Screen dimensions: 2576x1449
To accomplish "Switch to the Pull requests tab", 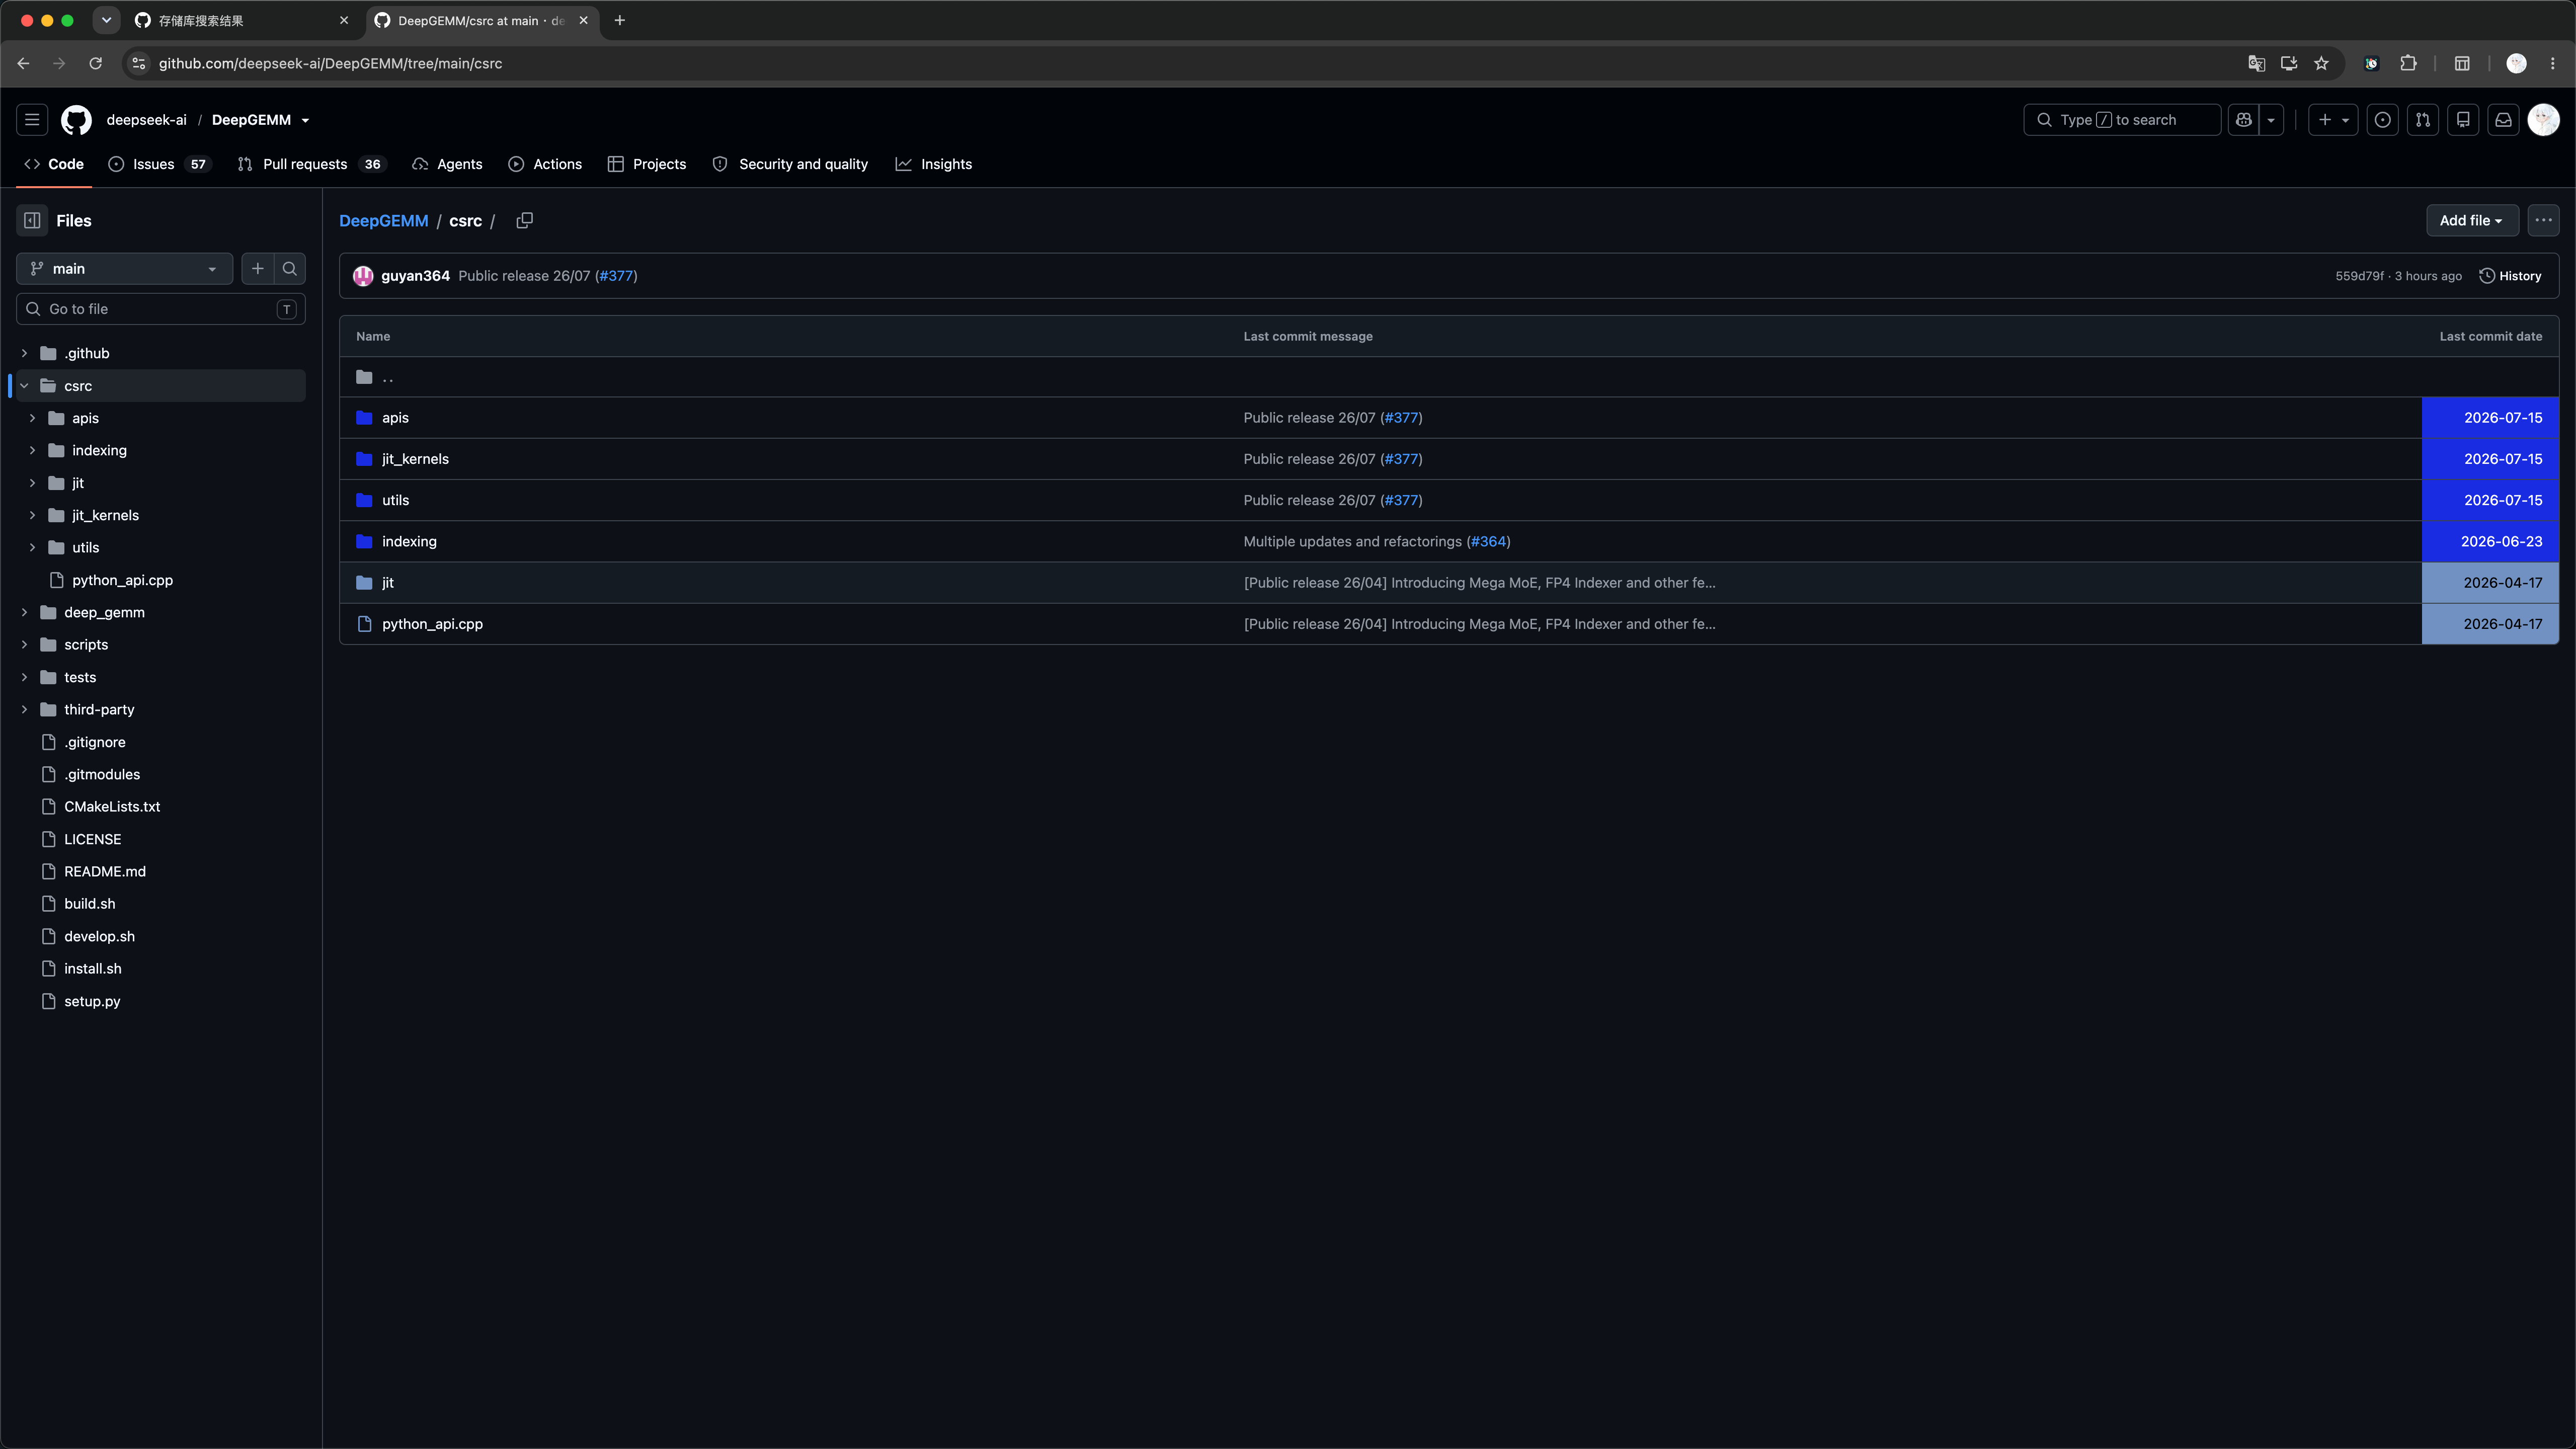I will point(311,164).
